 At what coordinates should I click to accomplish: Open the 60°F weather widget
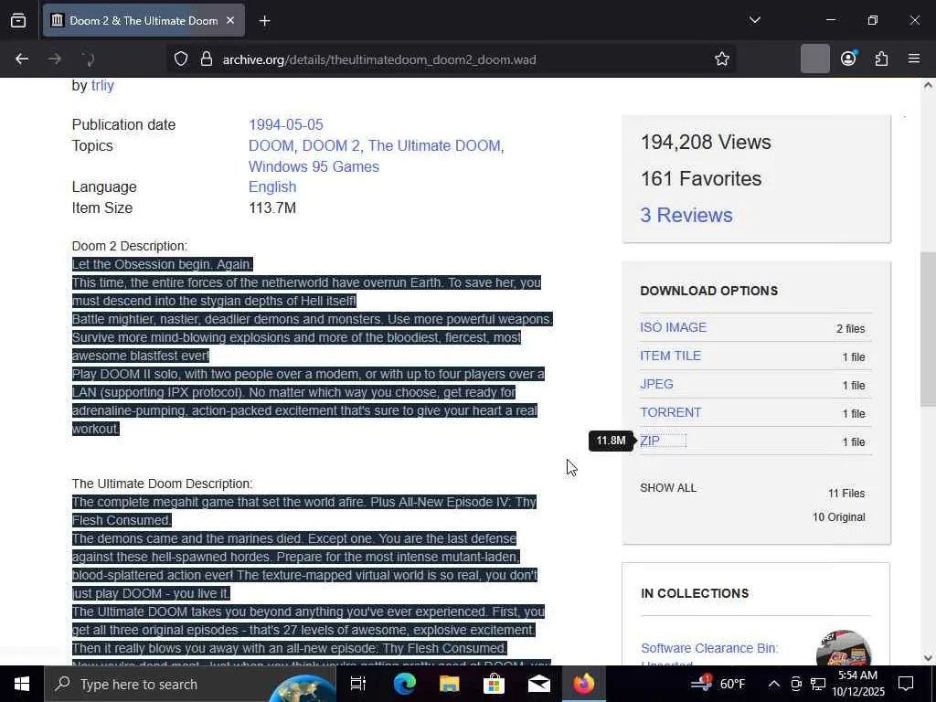point(719,684)
